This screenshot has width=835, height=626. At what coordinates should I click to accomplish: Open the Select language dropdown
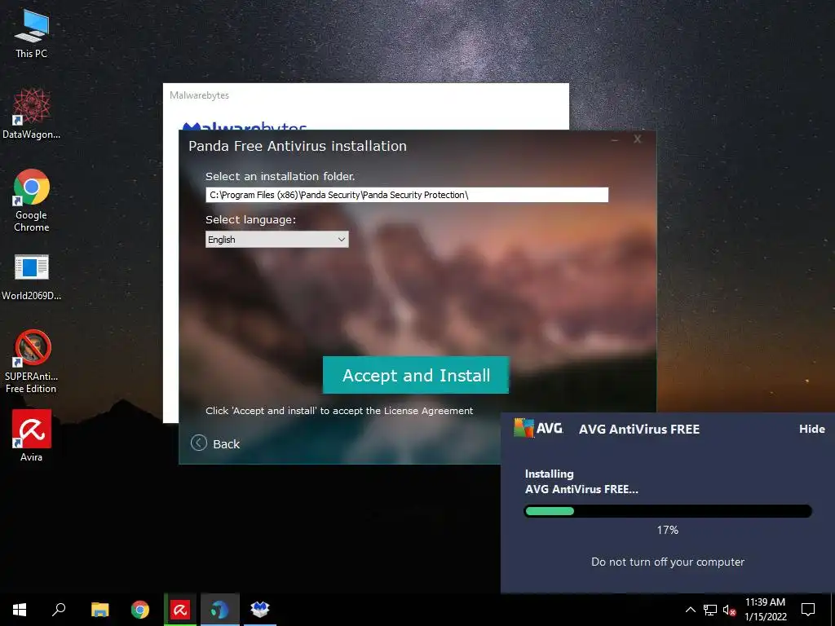(277, 240)
